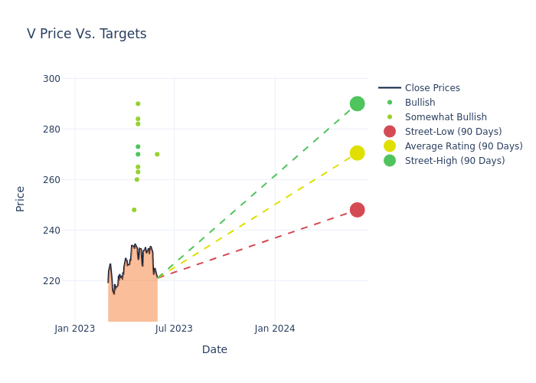The image size is (536, 383).
Task: Click the Price y-axis title
Action: click(21, 198)
